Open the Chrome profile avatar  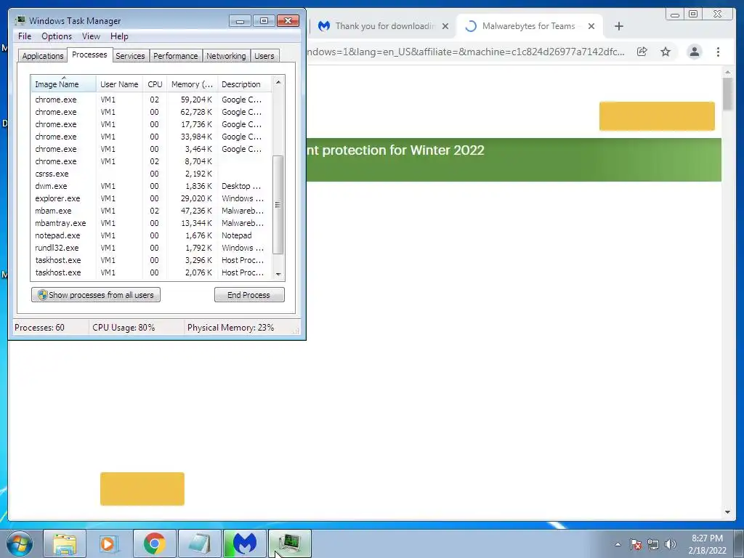click(x=694, y=52)
